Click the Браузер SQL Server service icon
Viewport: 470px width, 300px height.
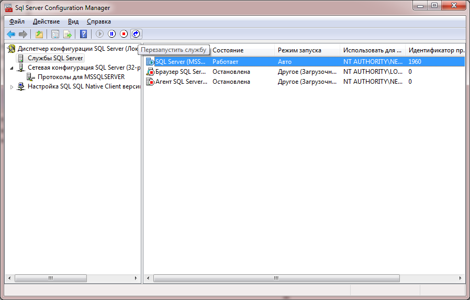click(150, 72)
